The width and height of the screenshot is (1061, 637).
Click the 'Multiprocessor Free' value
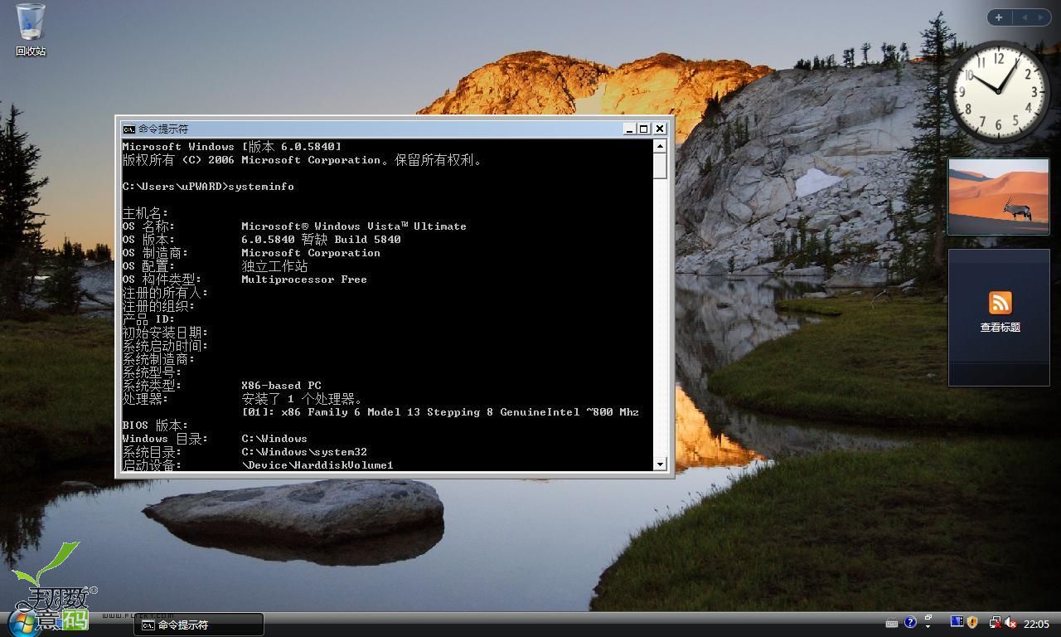tap(304, 280)
